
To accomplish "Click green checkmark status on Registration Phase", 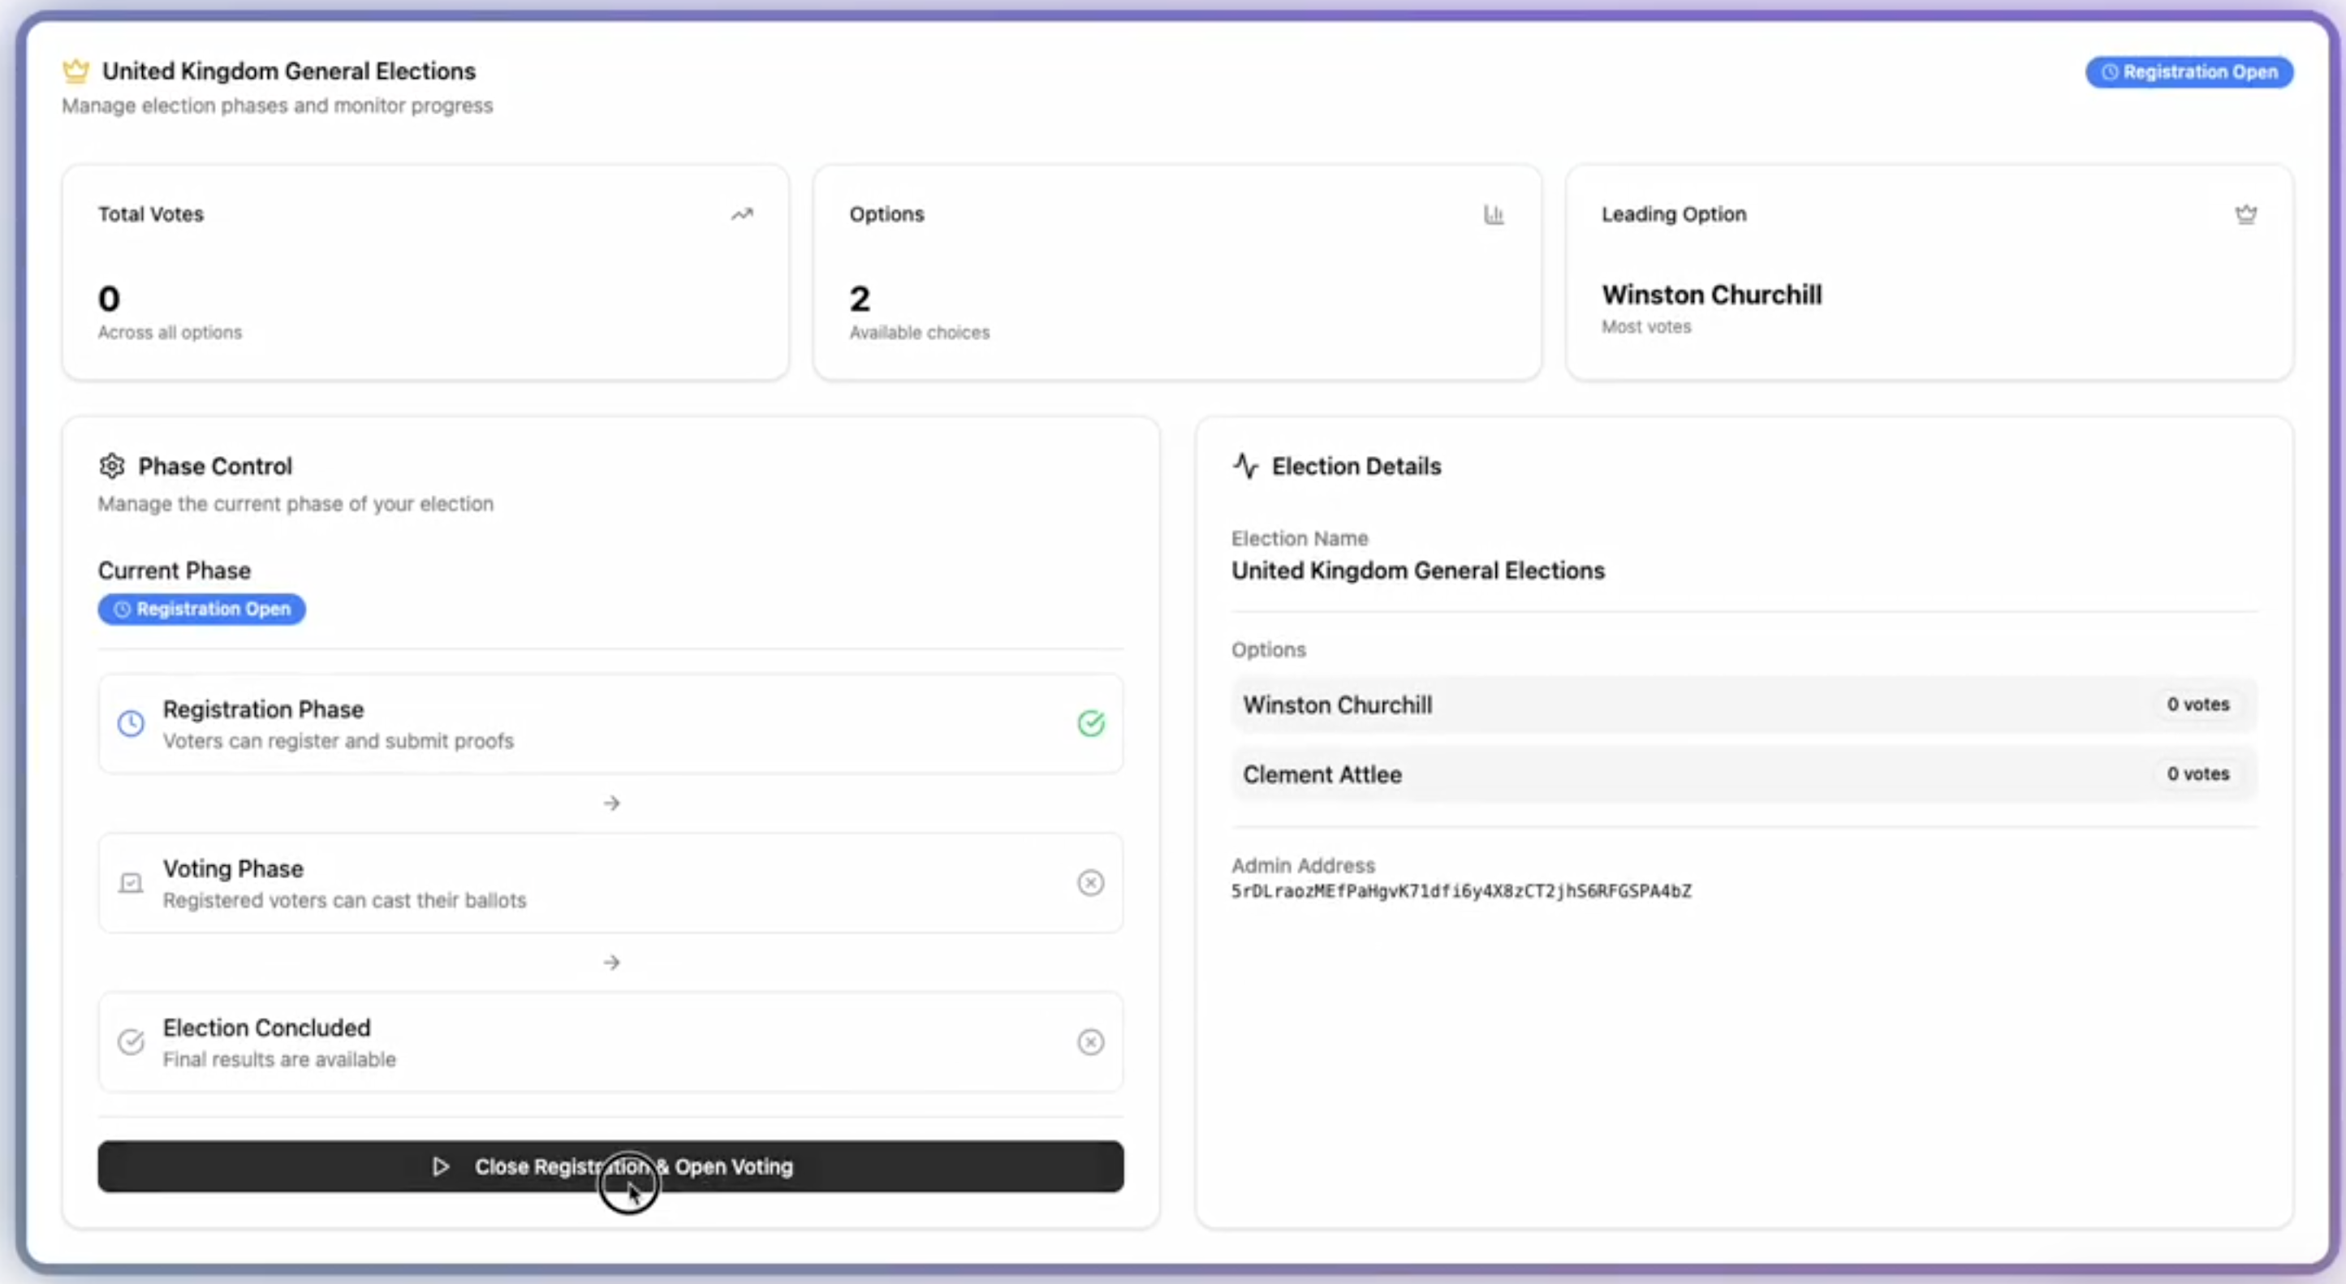I will [1090, 723].
